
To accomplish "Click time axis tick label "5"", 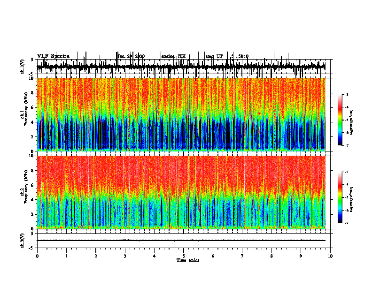I will point(184,256).
